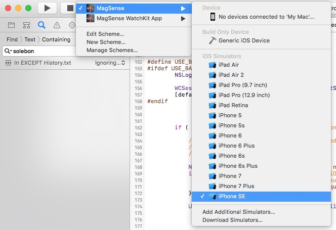Click the Stop button in toolbar
The height and width of the screenshot is (230, 336).
[x=69, y=8]
